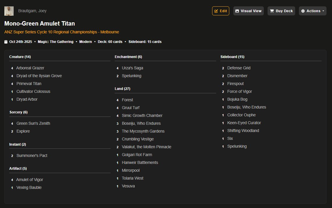The width and height of the screenshot is (332, 208).
Task: Click the Buy Deck button
Action: pyautogui.click(x=281, y=11)
